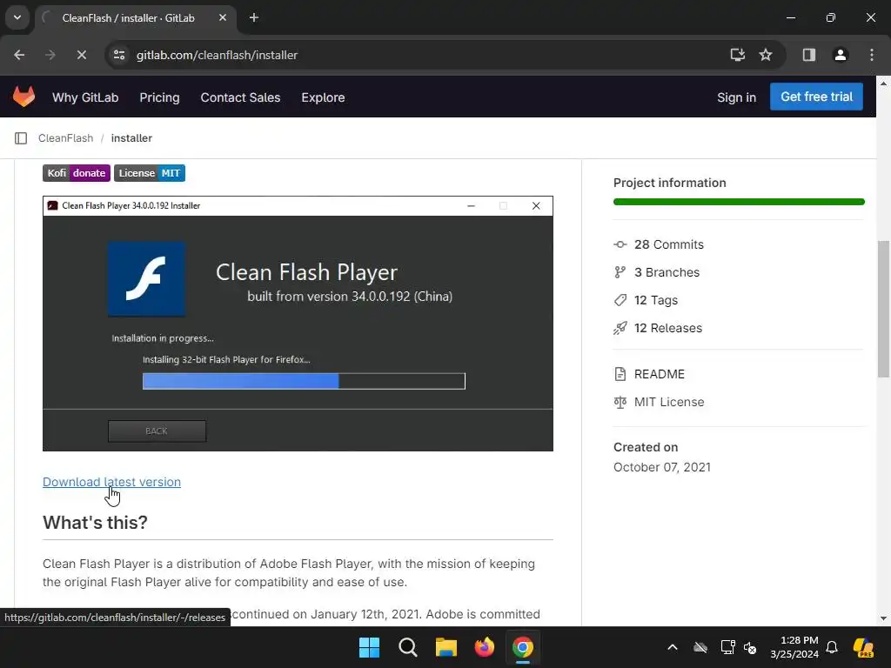Open Windows taskbar search
This screenshot has width=891, height=668.
pyautogui.click(x=407, y=647)
